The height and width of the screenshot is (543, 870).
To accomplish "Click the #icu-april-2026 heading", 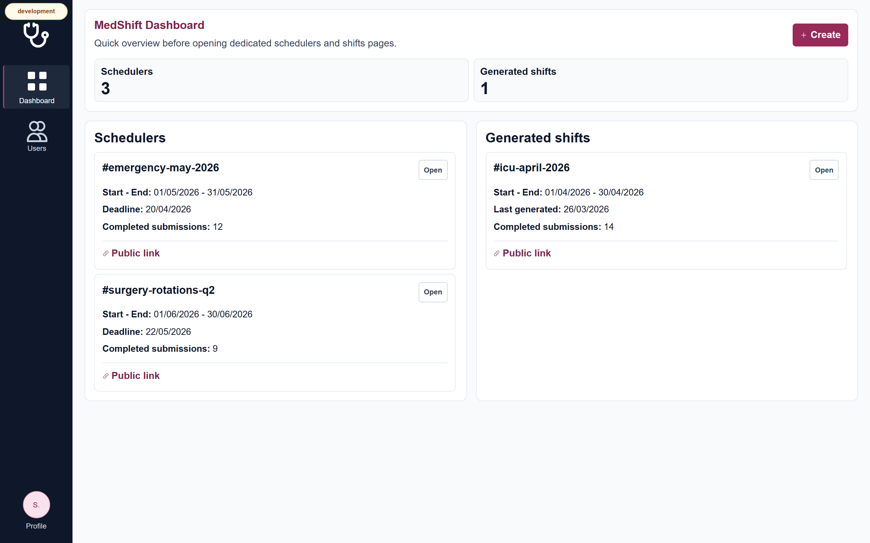I will [x=531, y=168].
